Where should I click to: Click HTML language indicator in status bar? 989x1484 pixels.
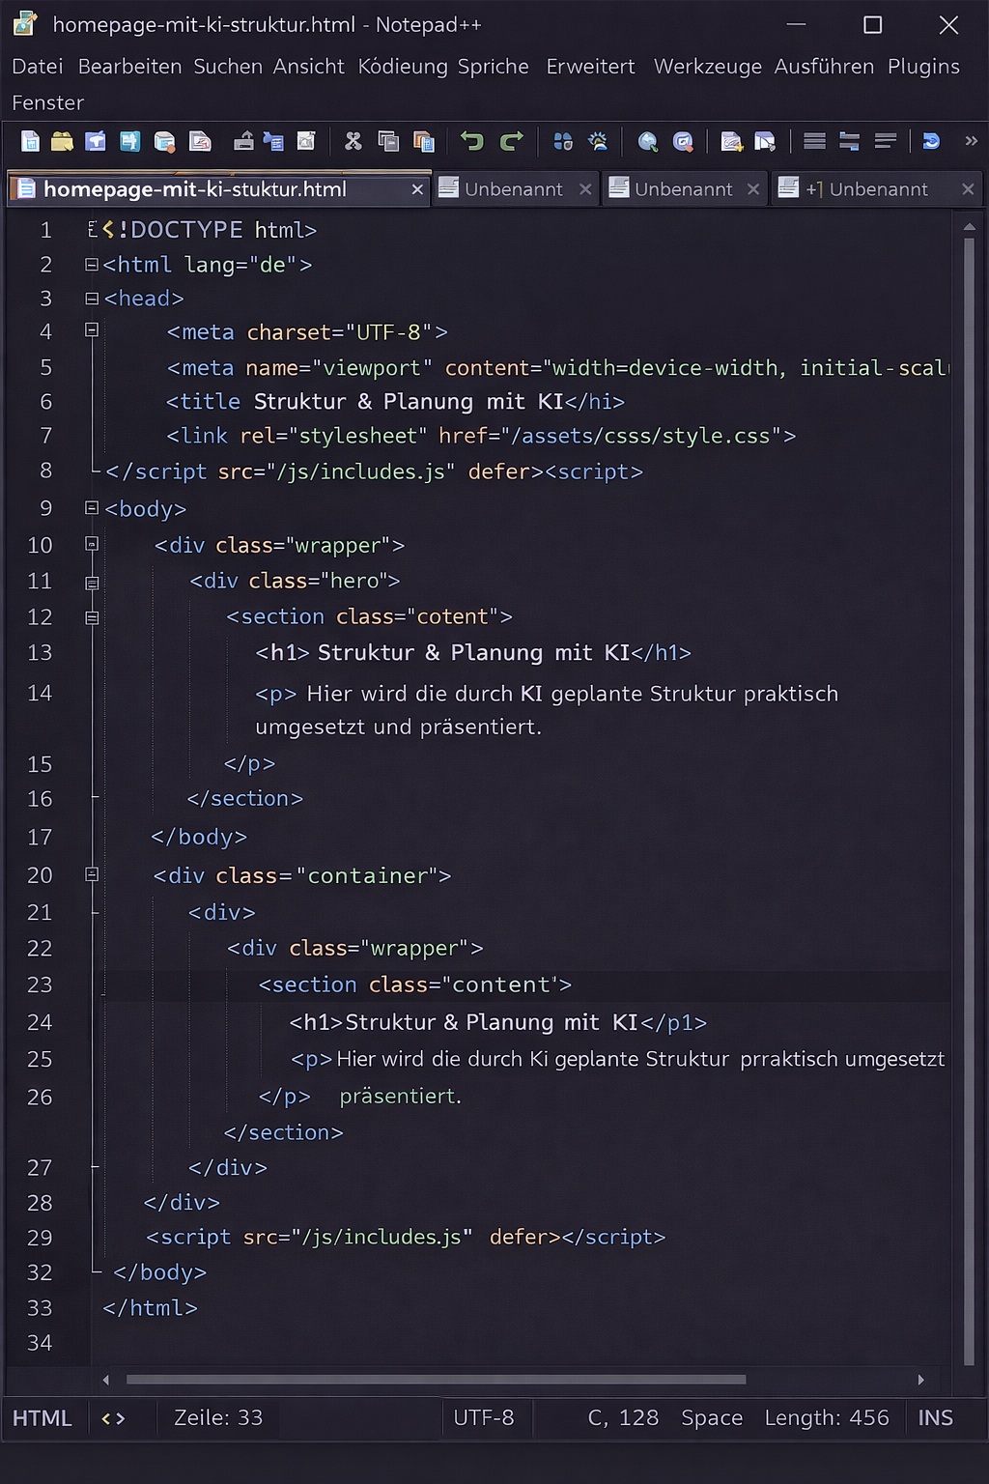pos(42,1417)
